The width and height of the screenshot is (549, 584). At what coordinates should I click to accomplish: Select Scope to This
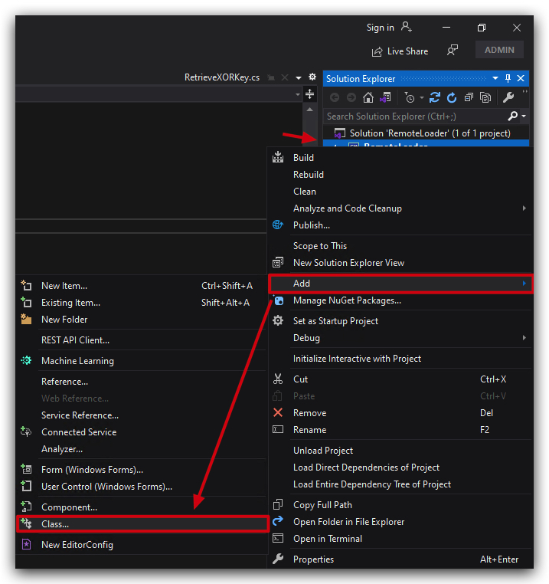tap(400, 246)
